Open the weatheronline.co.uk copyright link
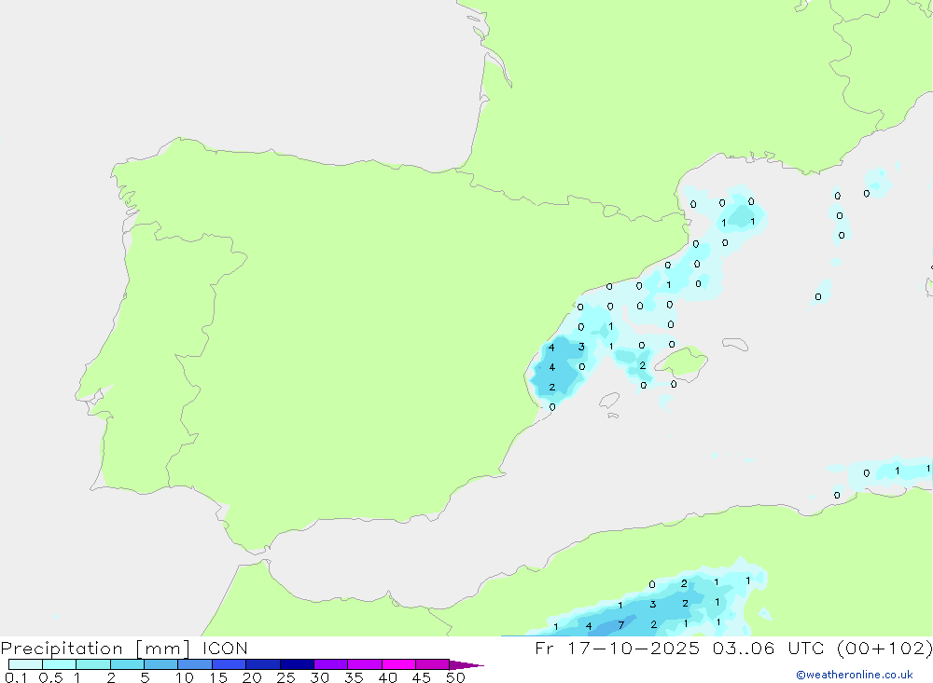This screenshot has width=933, height=683. [x=855, y=675]
